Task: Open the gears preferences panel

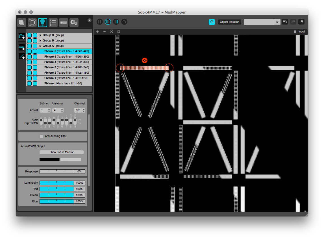Action: (x=74, y=22)
